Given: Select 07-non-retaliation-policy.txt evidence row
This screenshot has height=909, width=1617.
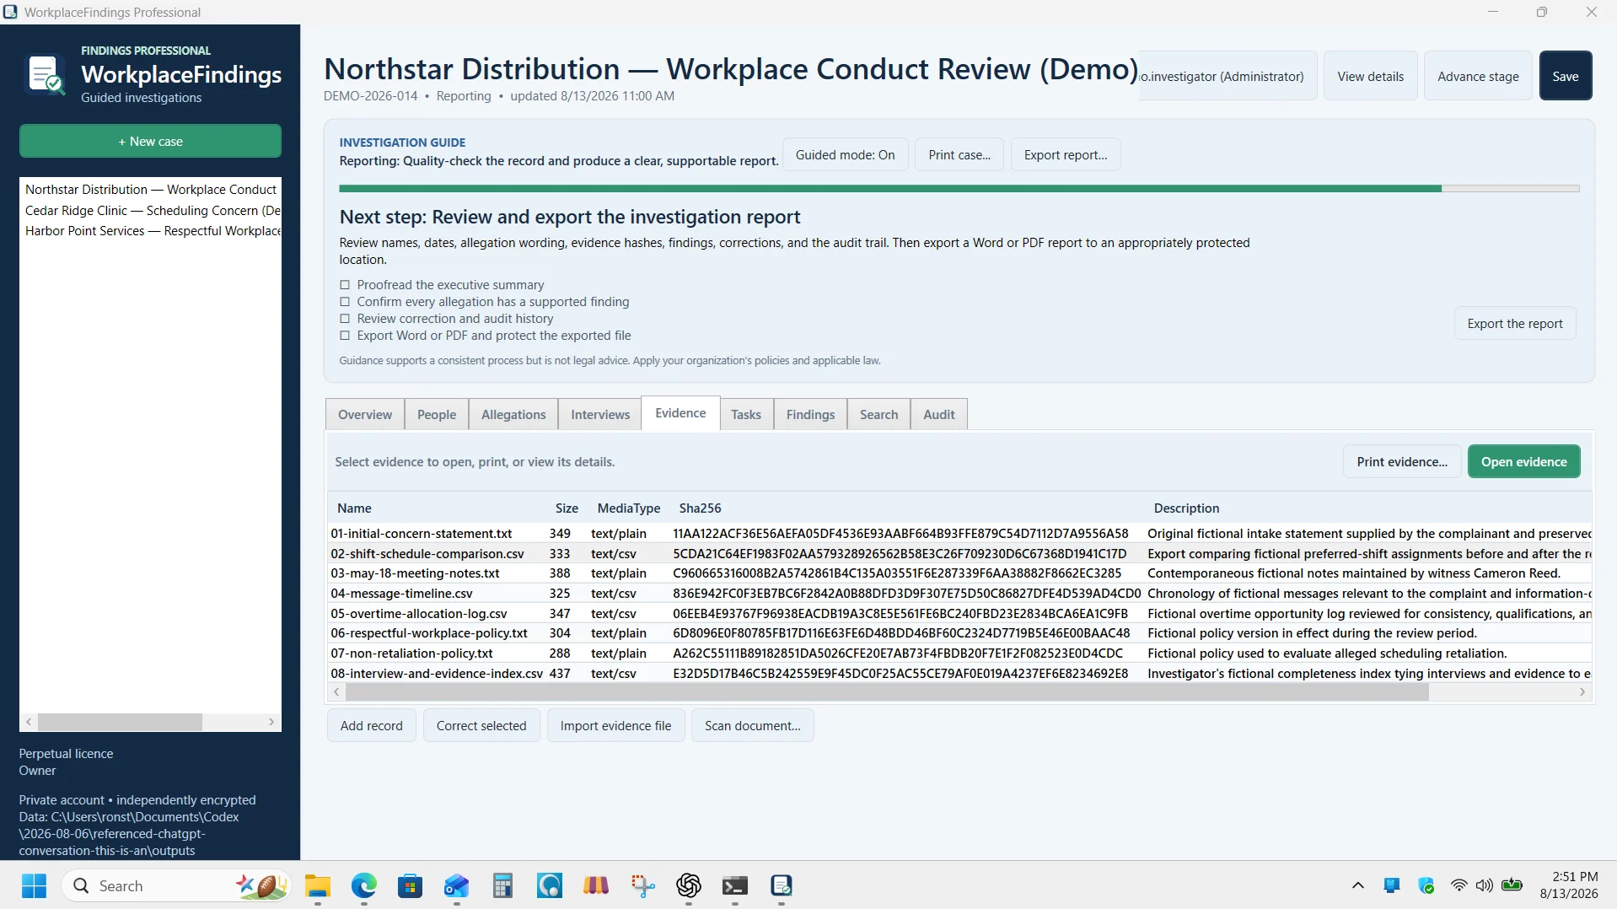Looking at the screenshot, I should click(959, 653).
